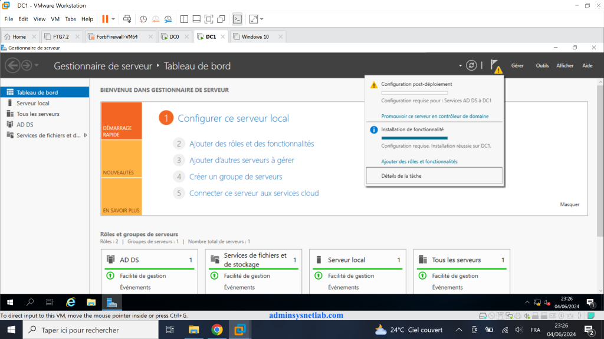Open dropdown arrow left of refresh
The width and height of the screenshot is (604, 339).
[x=460, y=66]
